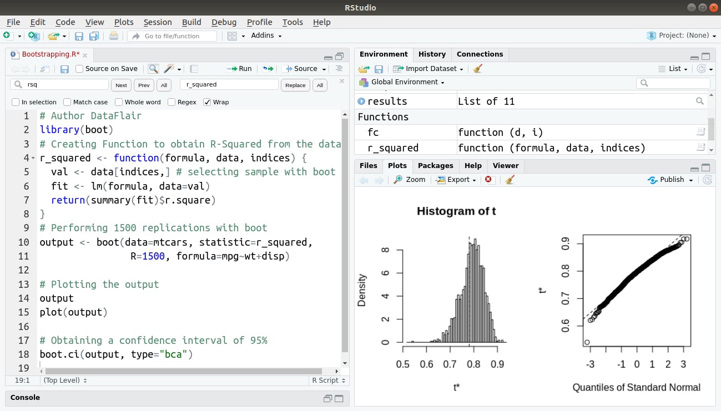
Task: Open the Zoom view of the plot
Action: click(x=409, y=179)
